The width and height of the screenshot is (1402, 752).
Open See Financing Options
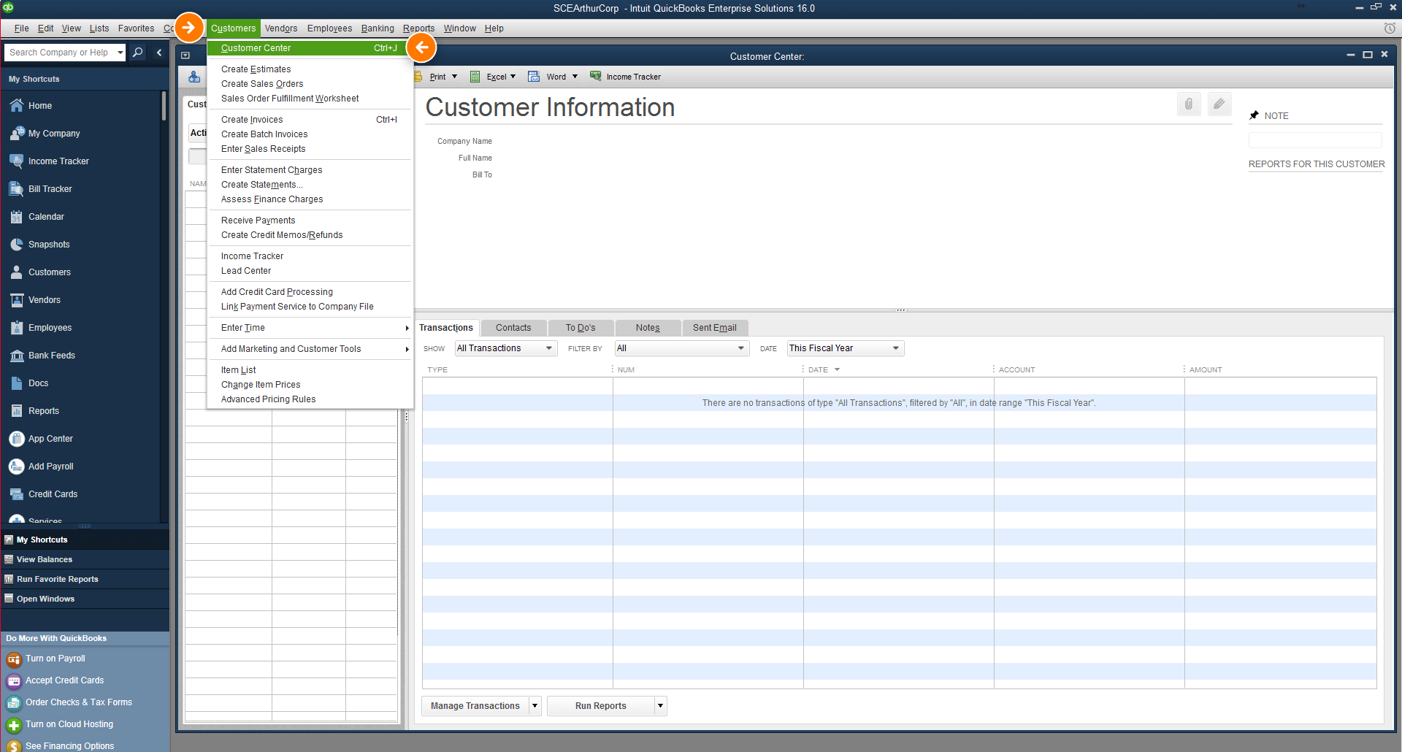coord(69,746)
